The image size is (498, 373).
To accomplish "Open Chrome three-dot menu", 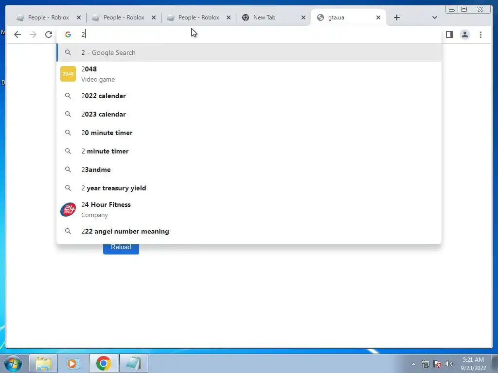I will 480,34.
